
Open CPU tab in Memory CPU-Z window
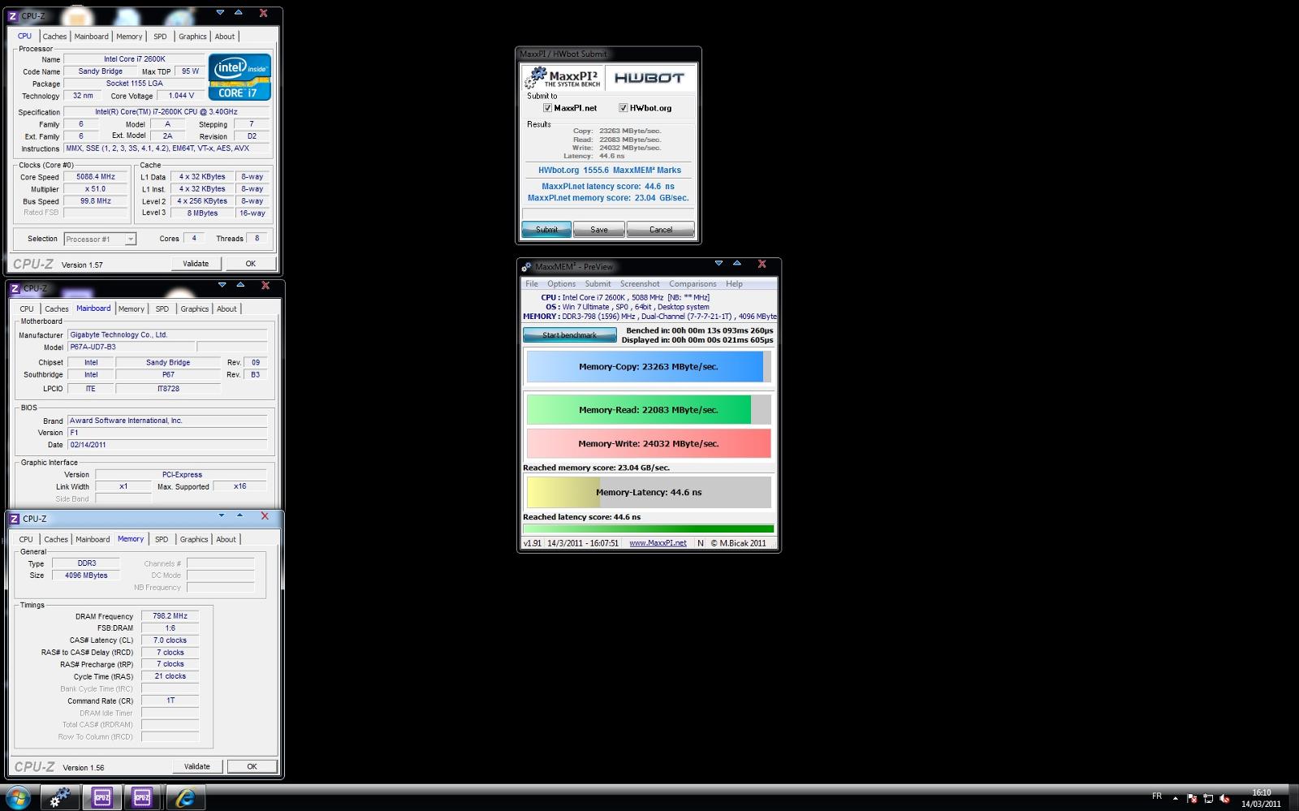click(26, 539)
